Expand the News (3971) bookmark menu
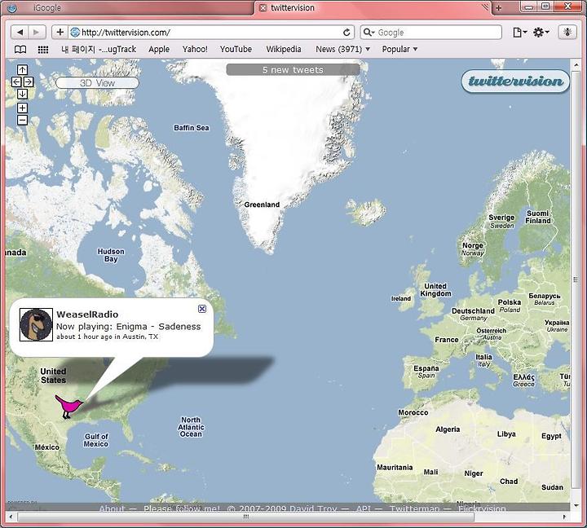Viewport: 587px width, 528px height. pos(342,50)
